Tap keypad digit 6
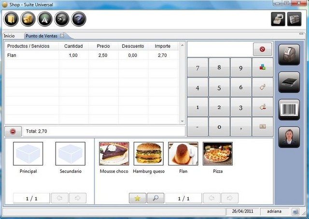309x219 pixels. 241,87
